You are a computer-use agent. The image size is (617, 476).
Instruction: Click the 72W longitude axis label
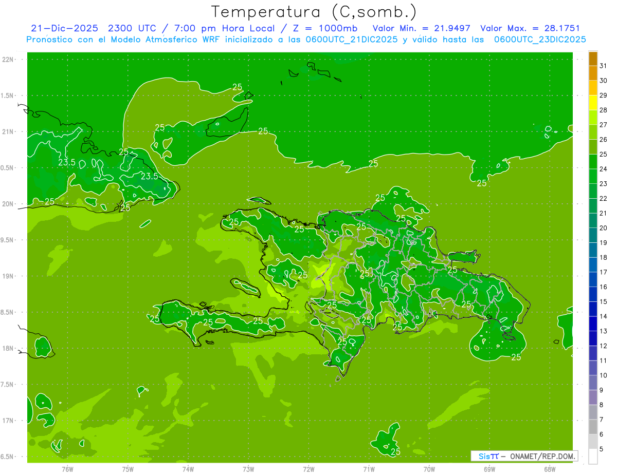308,469
